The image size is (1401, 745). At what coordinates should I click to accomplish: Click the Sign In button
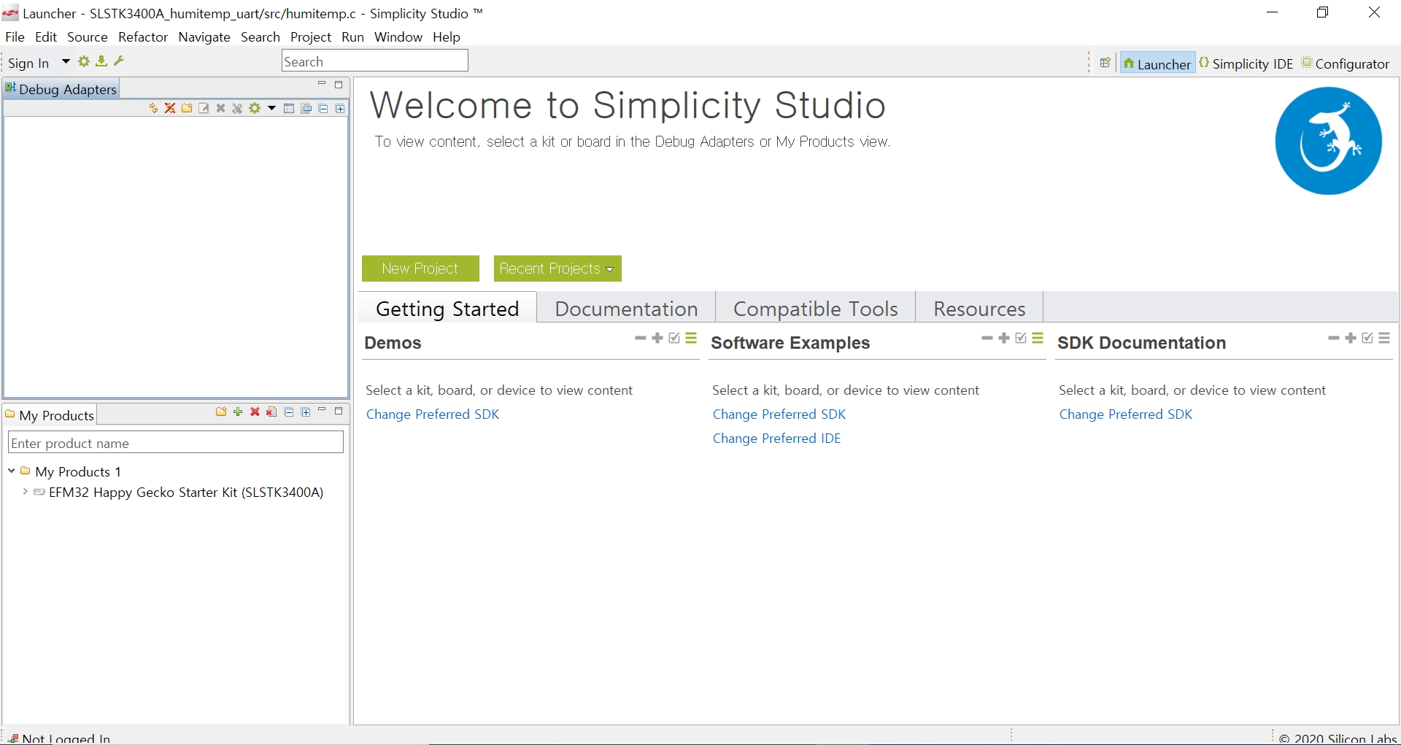[x=28, y=63]
